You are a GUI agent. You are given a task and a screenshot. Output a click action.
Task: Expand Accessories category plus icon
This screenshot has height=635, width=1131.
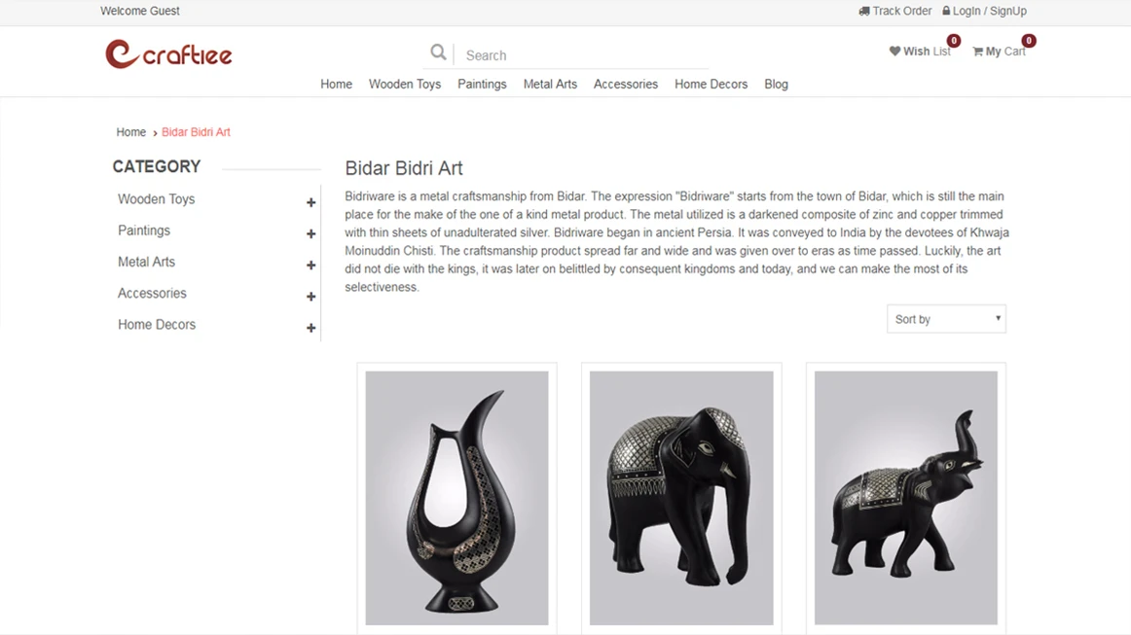[x=310, y=297]
